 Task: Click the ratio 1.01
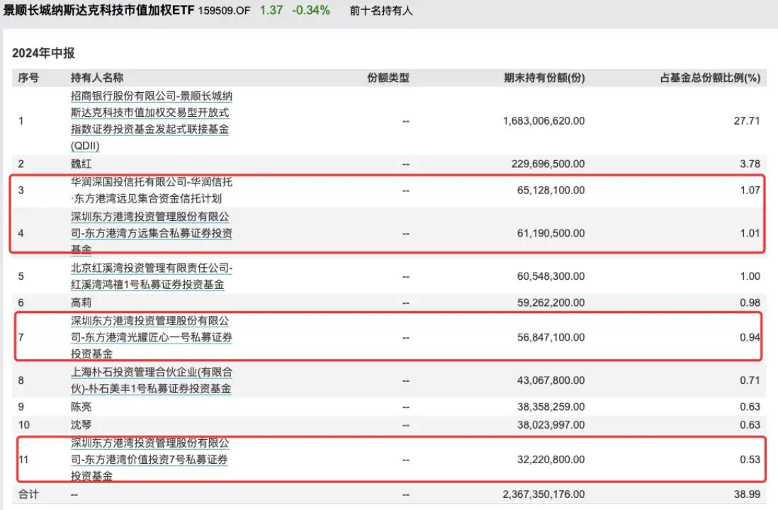(x=750, y=232)
